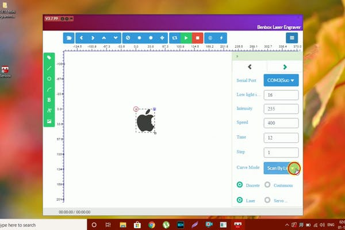
Task: Open the Carve Mode Scan By Line dropdown
Action: [x=281, y=168]
